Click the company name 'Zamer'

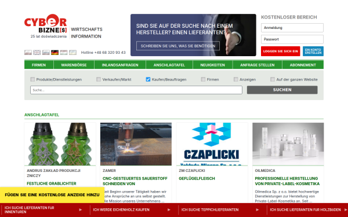pyautogui.click(x=109, y=171)
